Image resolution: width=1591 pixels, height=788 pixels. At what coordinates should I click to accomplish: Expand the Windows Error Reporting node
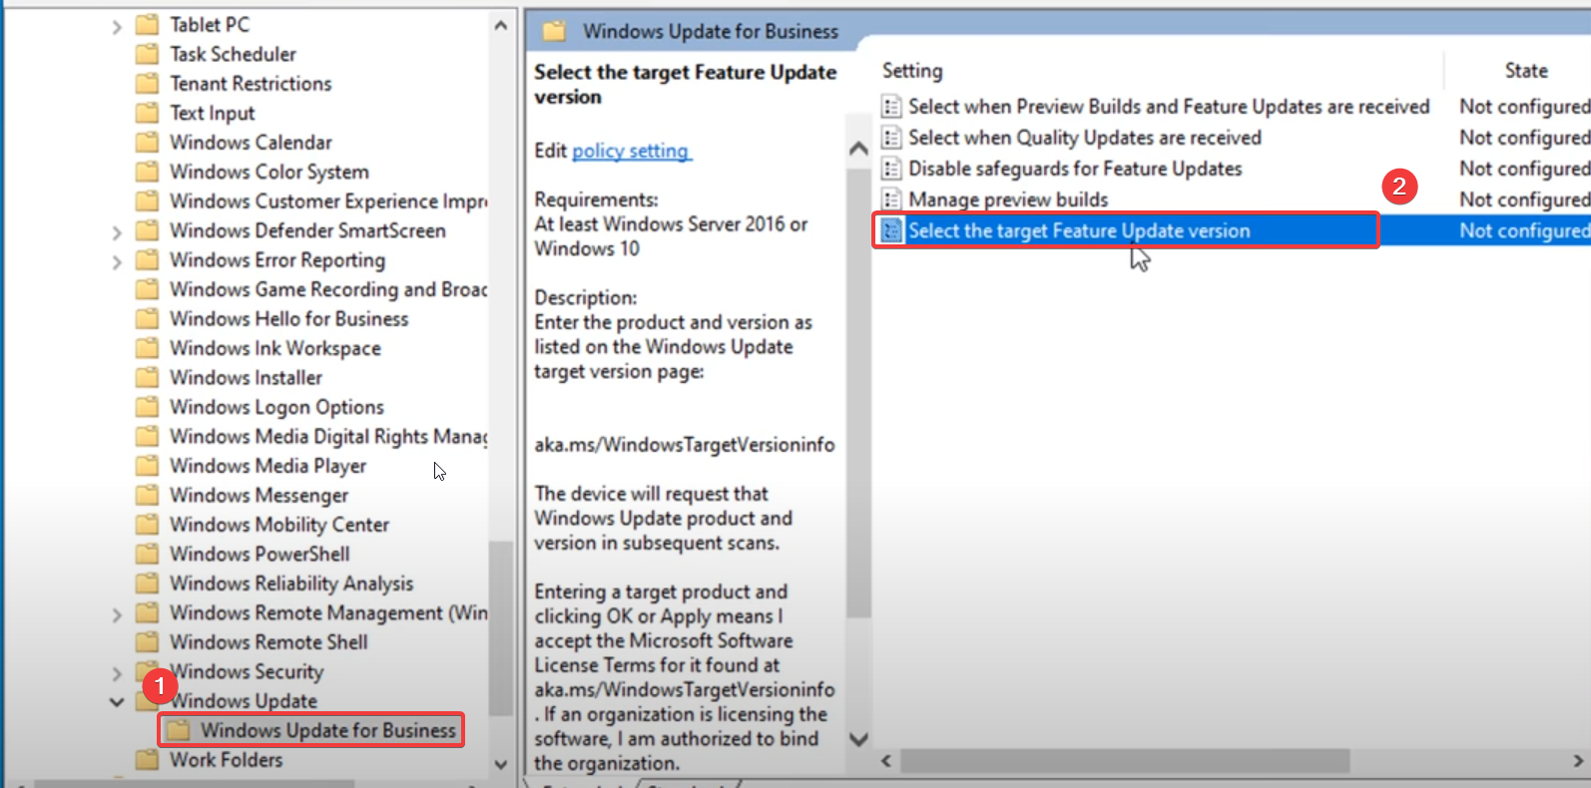pyautogui.click(x=117, y=261)
